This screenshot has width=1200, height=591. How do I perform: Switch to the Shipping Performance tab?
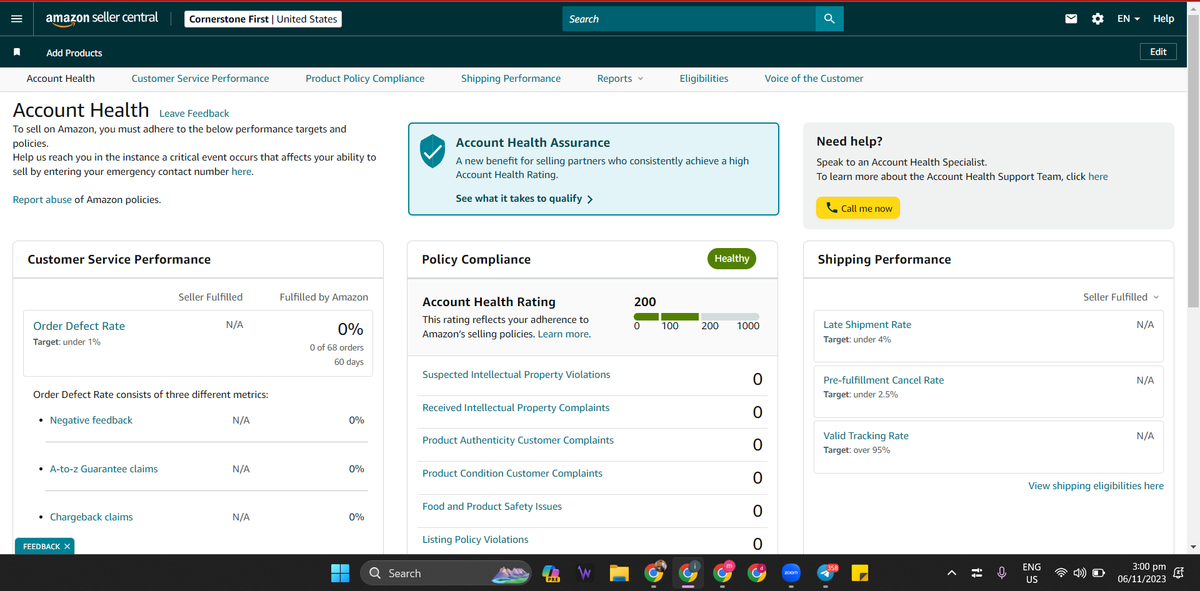click(511, 79)
